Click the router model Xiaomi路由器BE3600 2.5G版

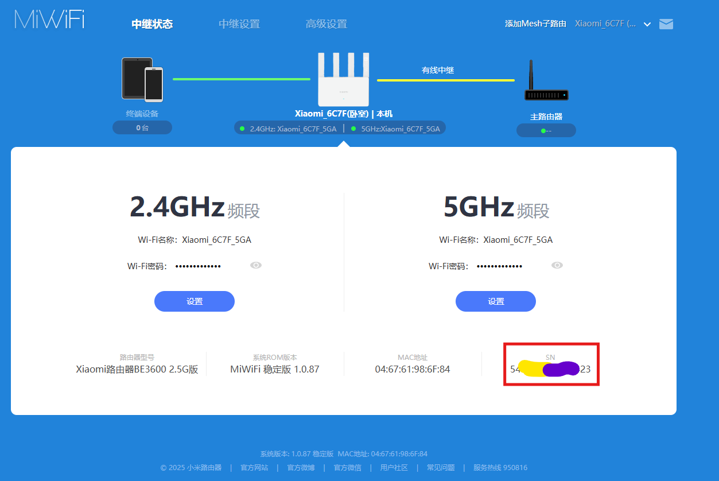tap(137, 369)
